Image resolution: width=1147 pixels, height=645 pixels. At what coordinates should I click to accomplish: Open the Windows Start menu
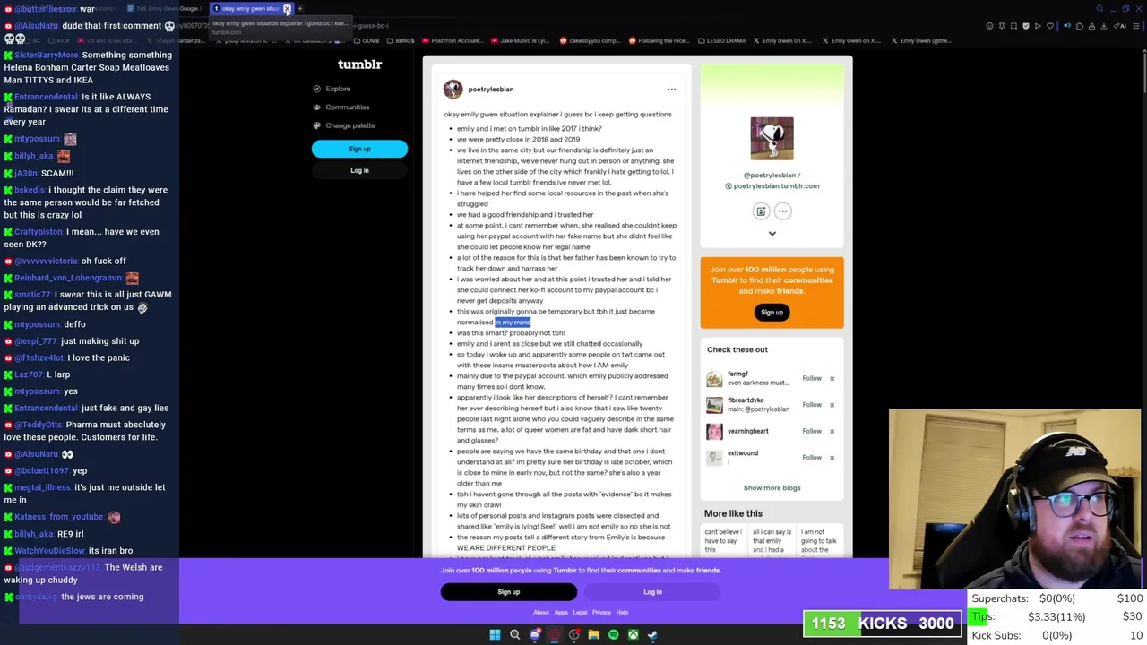[x=495, y=634]
